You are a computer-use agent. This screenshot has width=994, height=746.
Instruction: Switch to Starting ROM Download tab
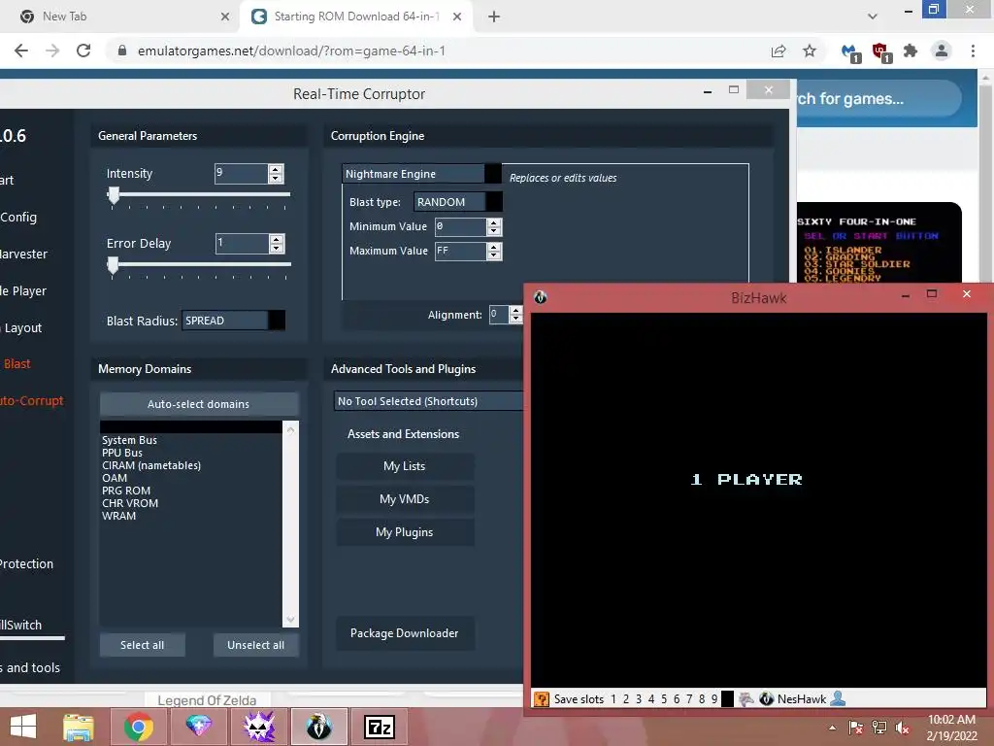[357, 17]
